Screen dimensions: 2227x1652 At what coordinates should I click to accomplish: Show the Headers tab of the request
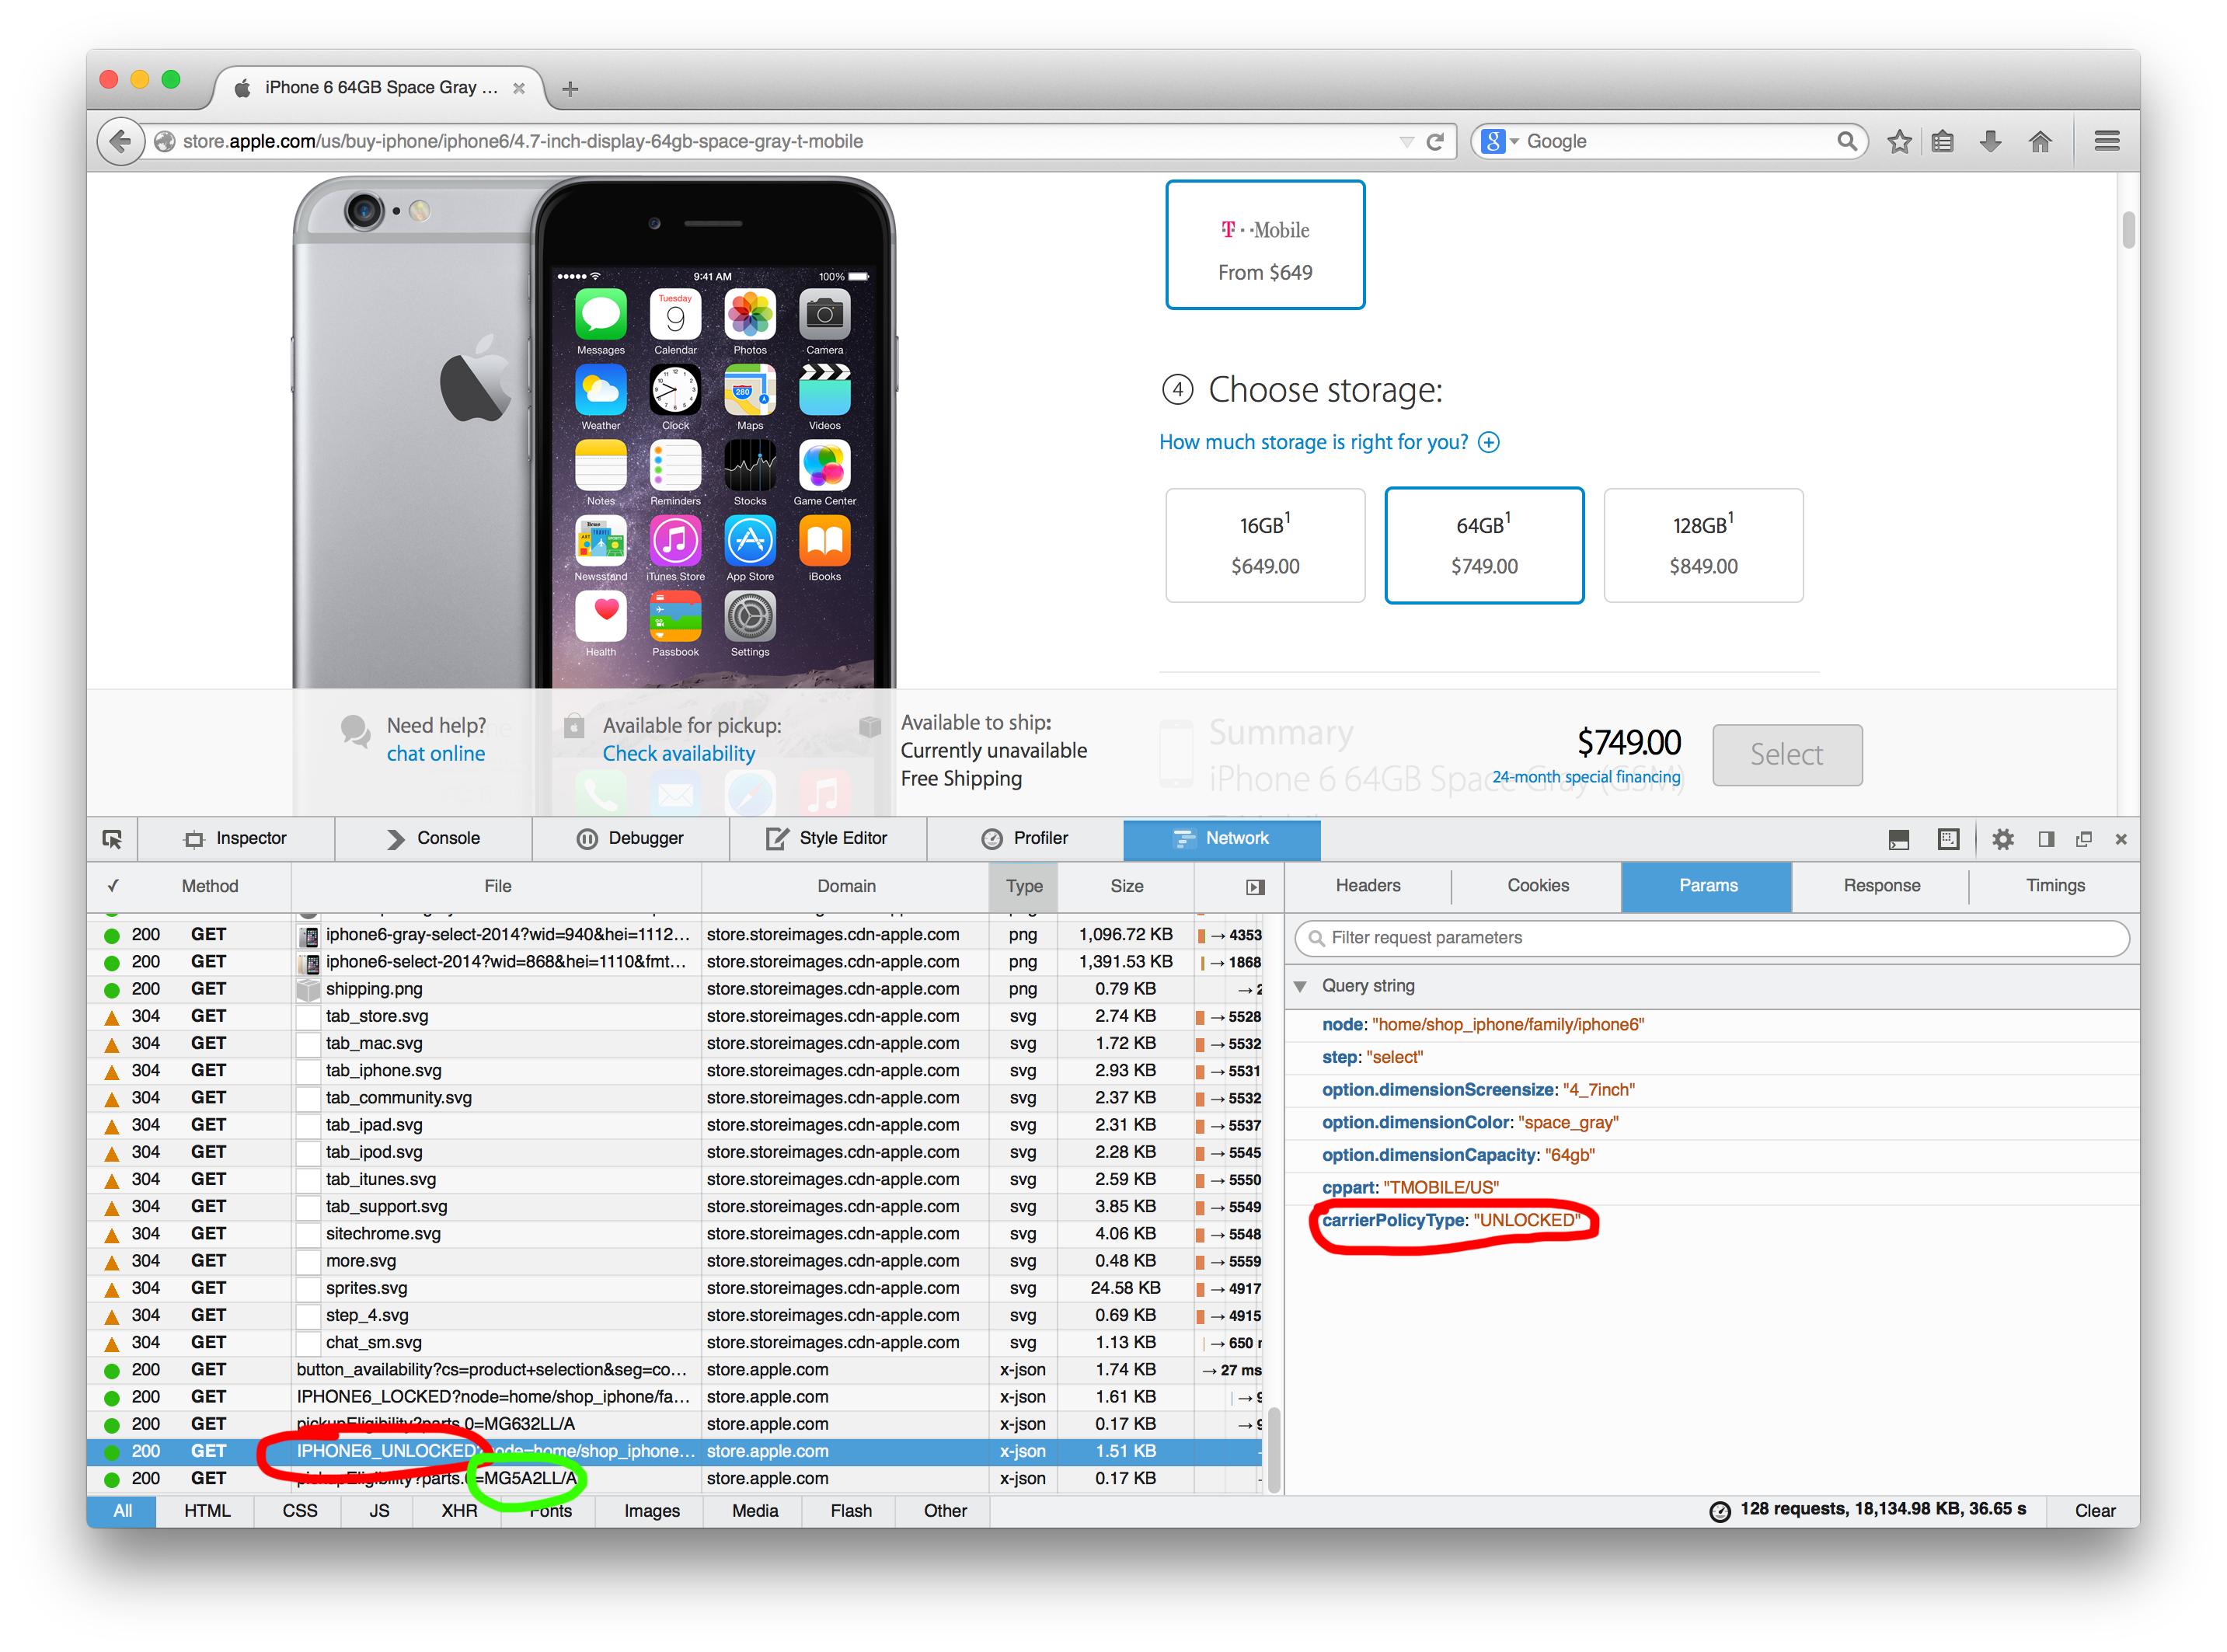tap(1367, 886)
